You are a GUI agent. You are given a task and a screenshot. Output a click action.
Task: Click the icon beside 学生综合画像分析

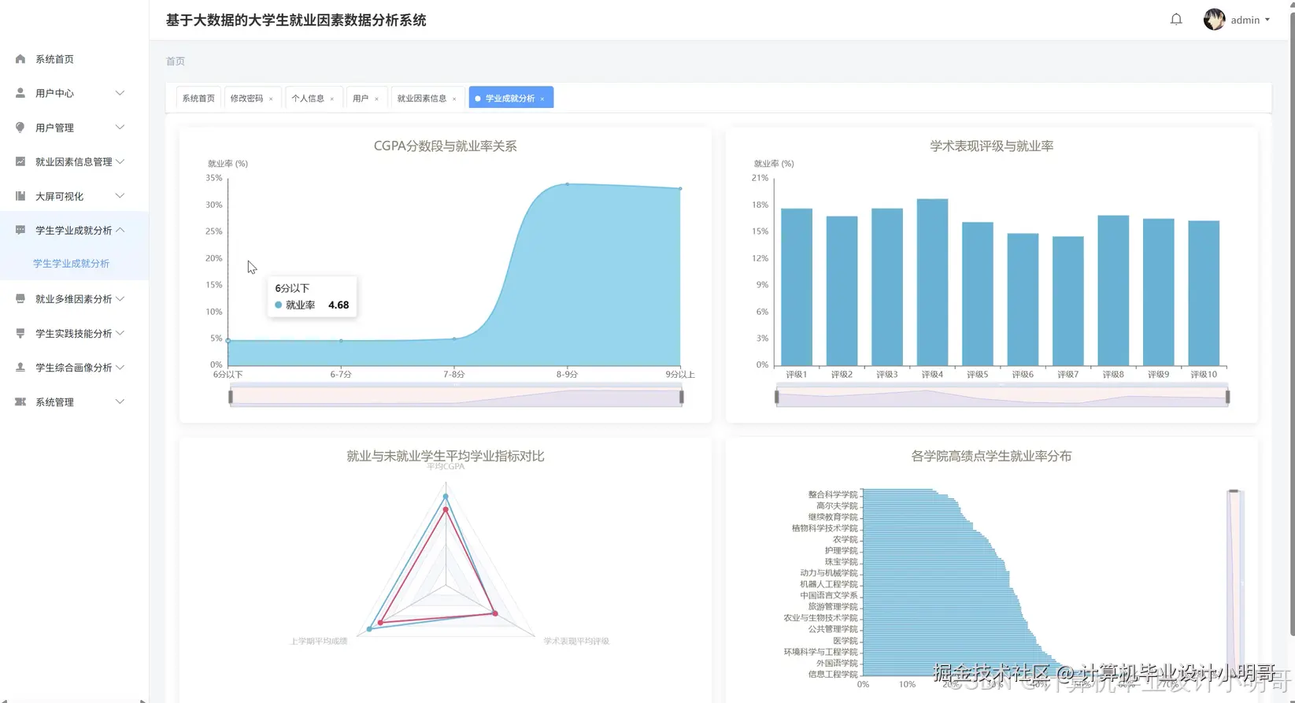20,368
